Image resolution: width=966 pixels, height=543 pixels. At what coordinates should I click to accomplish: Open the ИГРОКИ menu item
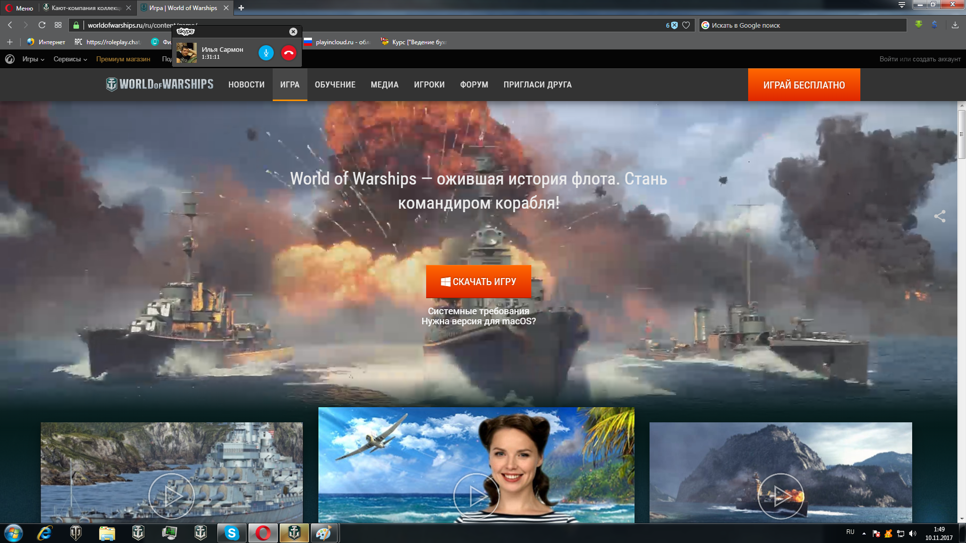tap(429, 85)
